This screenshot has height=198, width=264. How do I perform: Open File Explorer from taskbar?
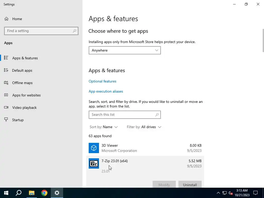point(31,193)
